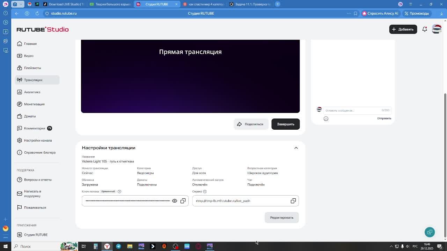Copy the stream key
This screenshot has width=447, height=251.
(183, 201)
